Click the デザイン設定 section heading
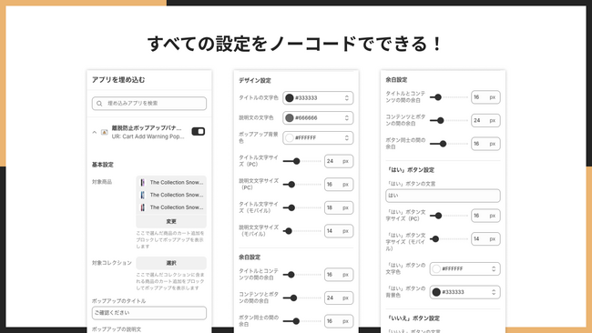The image size is (592, 333). (255, 80)
